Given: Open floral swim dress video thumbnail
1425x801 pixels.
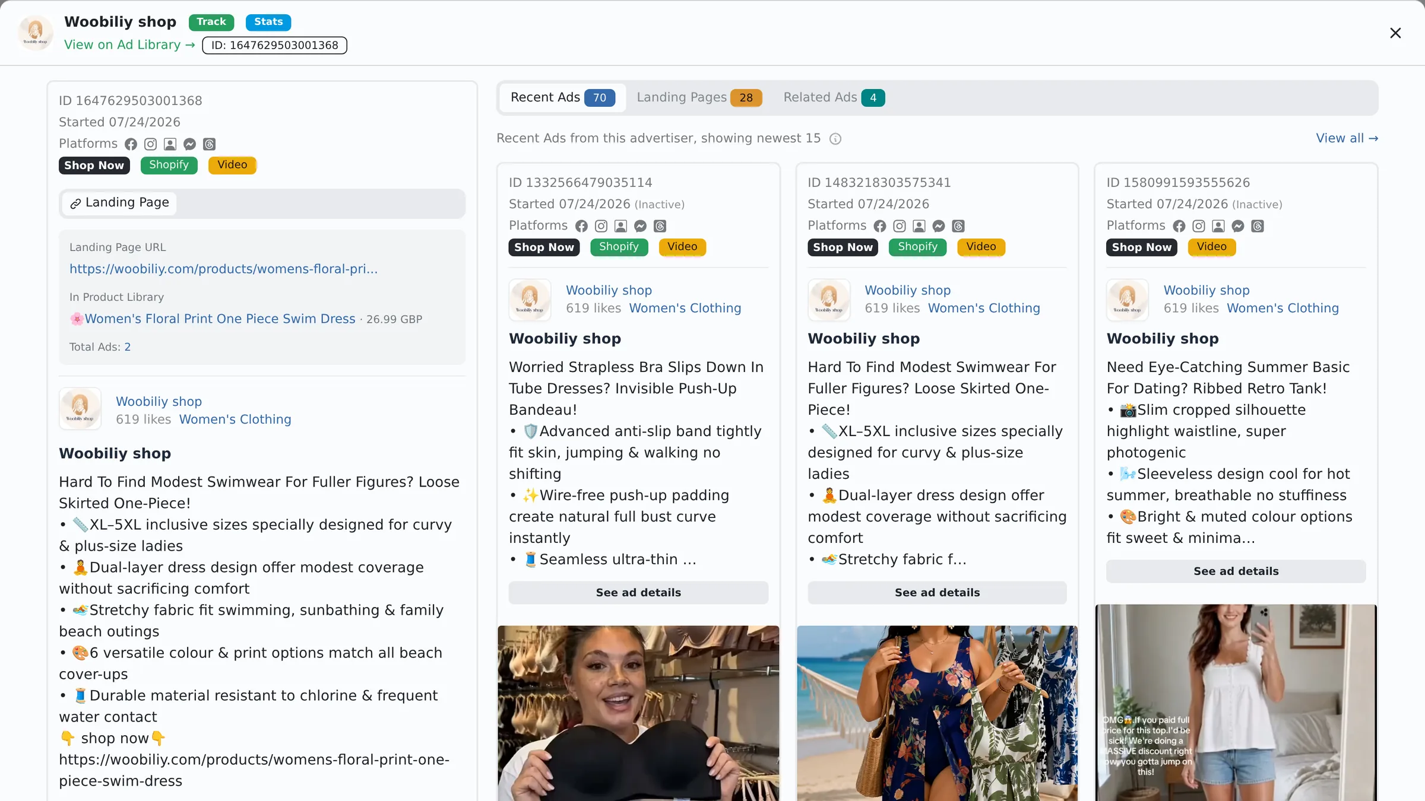Looking at the screenshot, I should tap(937, 713).
